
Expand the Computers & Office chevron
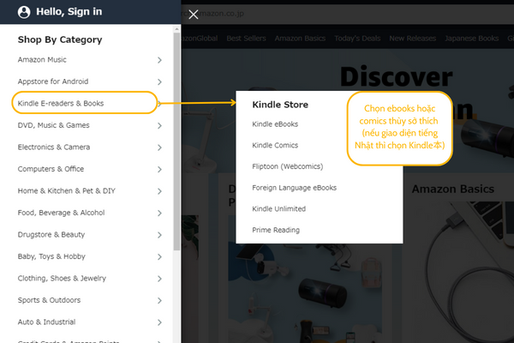point(159,170)
